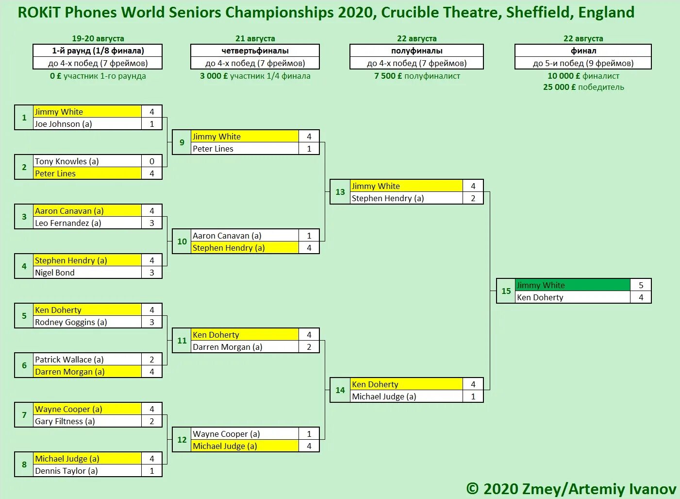
Task: Click the green Jimmy White winner cell in the final
Action: [573, 285]
